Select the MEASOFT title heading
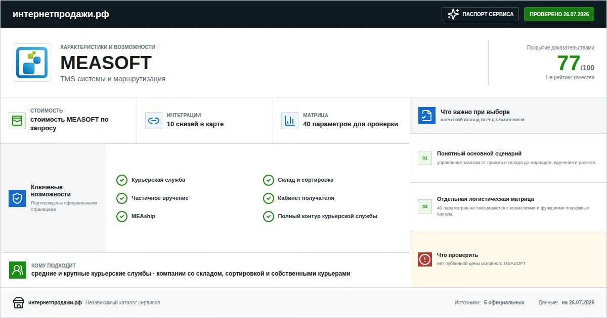This screenshot has width=607, height=318. [106, 63]
